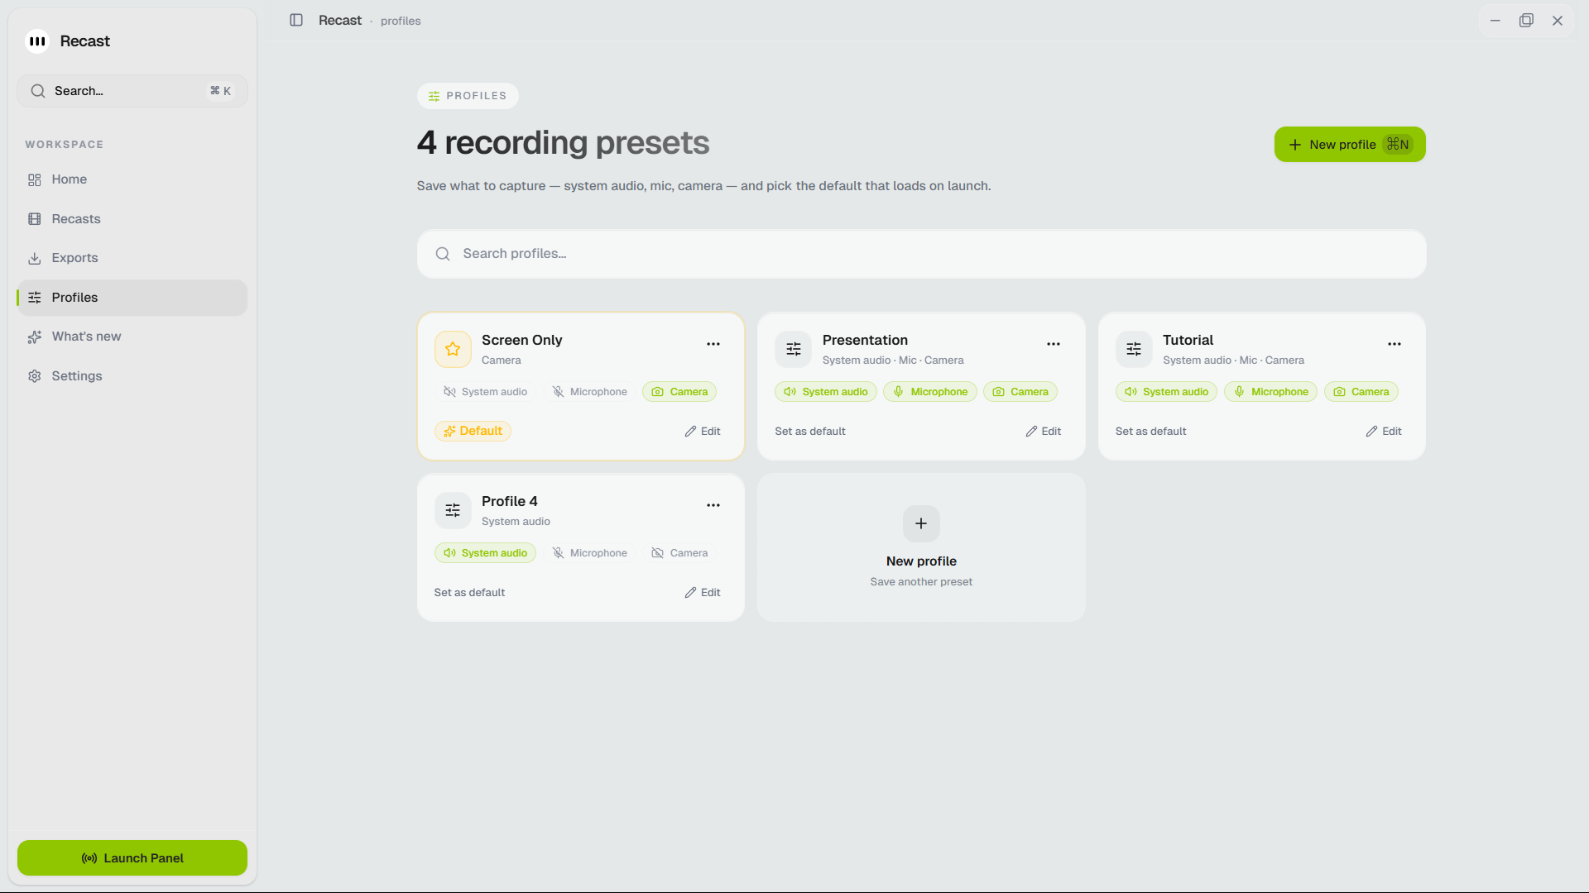The height and width of the screenshot is (893, 1589).
Task: Open Settings in the sidebar
Action: point(132,376)
